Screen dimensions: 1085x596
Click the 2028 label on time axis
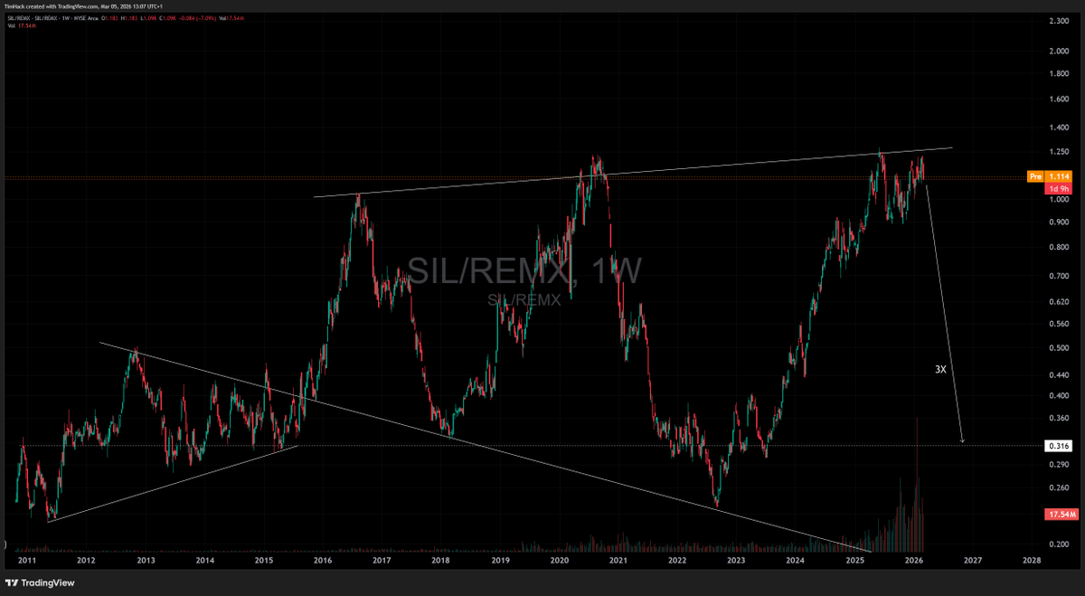(1031, 561)
